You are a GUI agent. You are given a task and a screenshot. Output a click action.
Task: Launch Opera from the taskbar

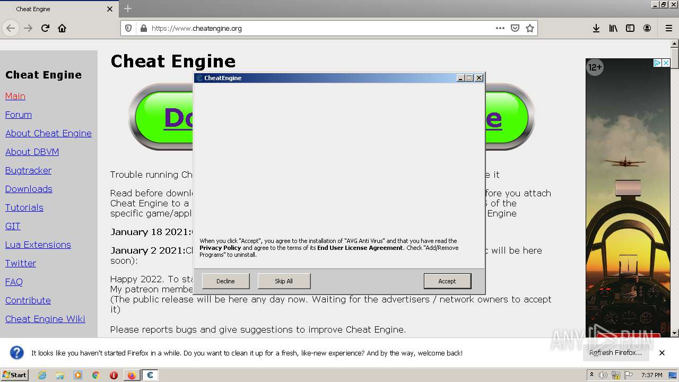[x=114, y=375]
